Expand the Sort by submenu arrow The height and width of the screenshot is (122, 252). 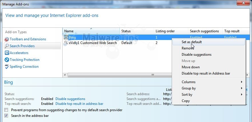241,95
